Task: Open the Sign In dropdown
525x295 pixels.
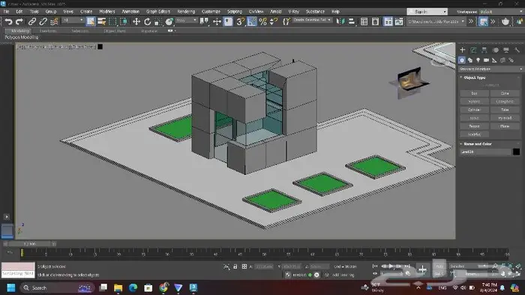Action: click(x=427, y=12)
